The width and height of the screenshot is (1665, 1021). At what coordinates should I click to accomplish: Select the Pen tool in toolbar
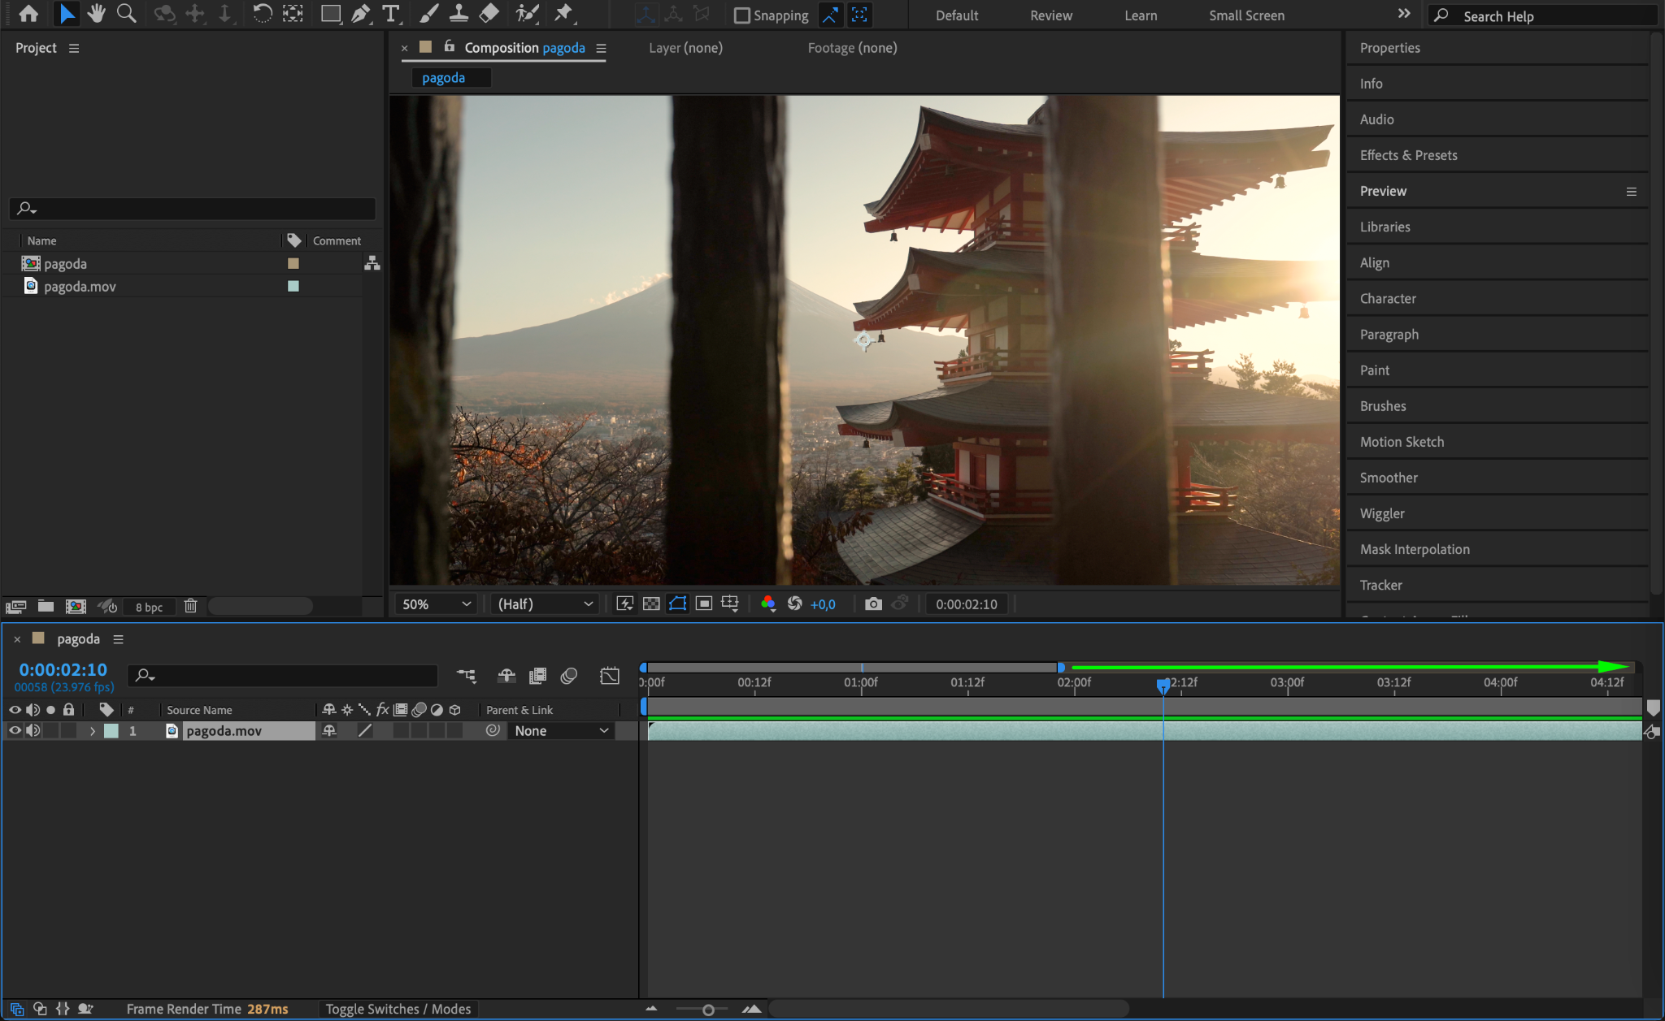pyautogui.click(x=360, y=14)
